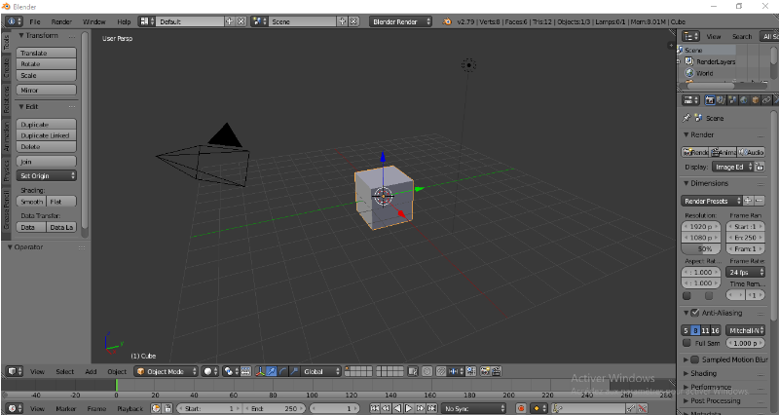779x415 pixels.
Task: Click the viewport shading sphere icon
Action: 208,371
